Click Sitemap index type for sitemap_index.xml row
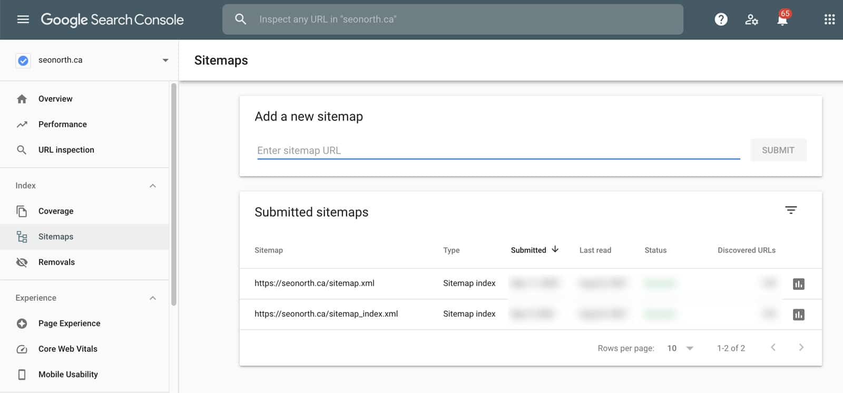The width and height of the screenshot is (843, 393). click(x=469, y=314)
